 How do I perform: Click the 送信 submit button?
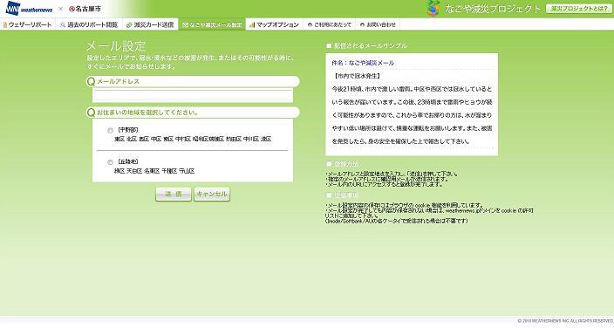pos(174,195)
